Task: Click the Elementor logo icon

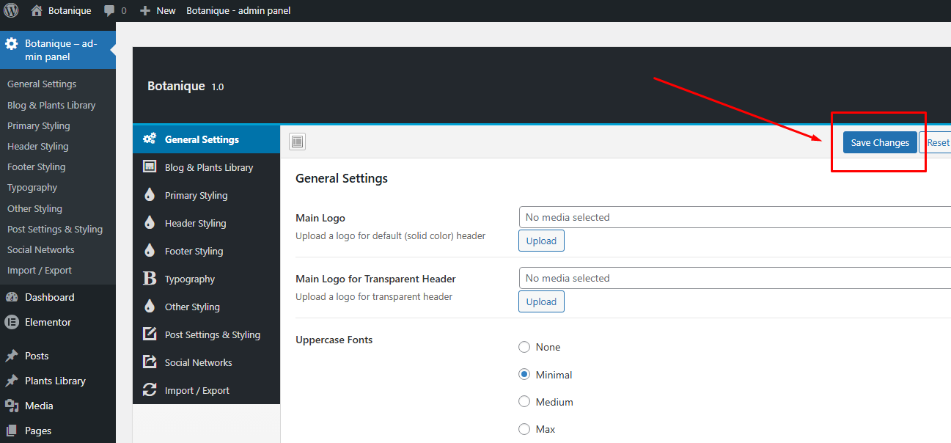Action: tap(12, 322)
